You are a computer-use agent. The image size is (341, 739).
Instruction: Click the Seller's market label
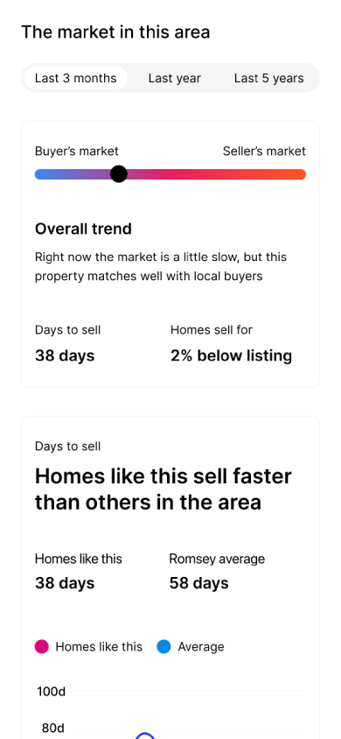(264, 151)
